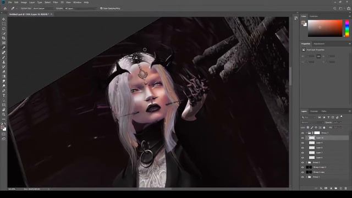Create a new layer
This screenshot has height=198, width=352.
[x=341, y=188]
